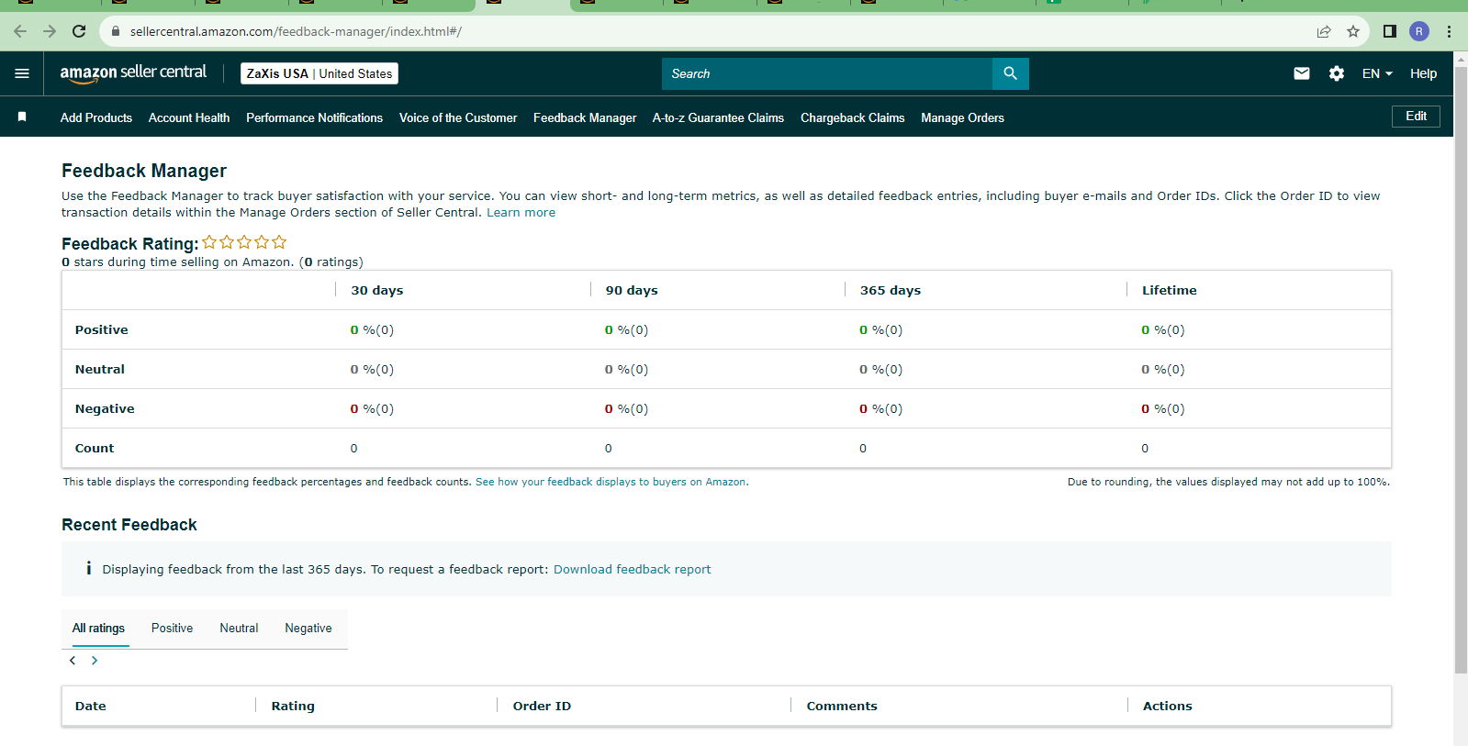
Task: Click the Feedback Manager page heading
Action: (x=144, y=171)
